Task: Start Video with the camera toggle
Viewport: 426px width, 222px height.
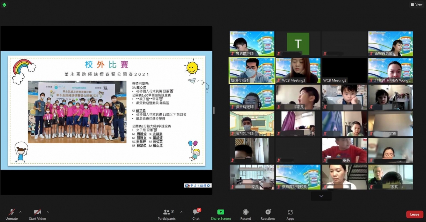Action: click(37, 214)
